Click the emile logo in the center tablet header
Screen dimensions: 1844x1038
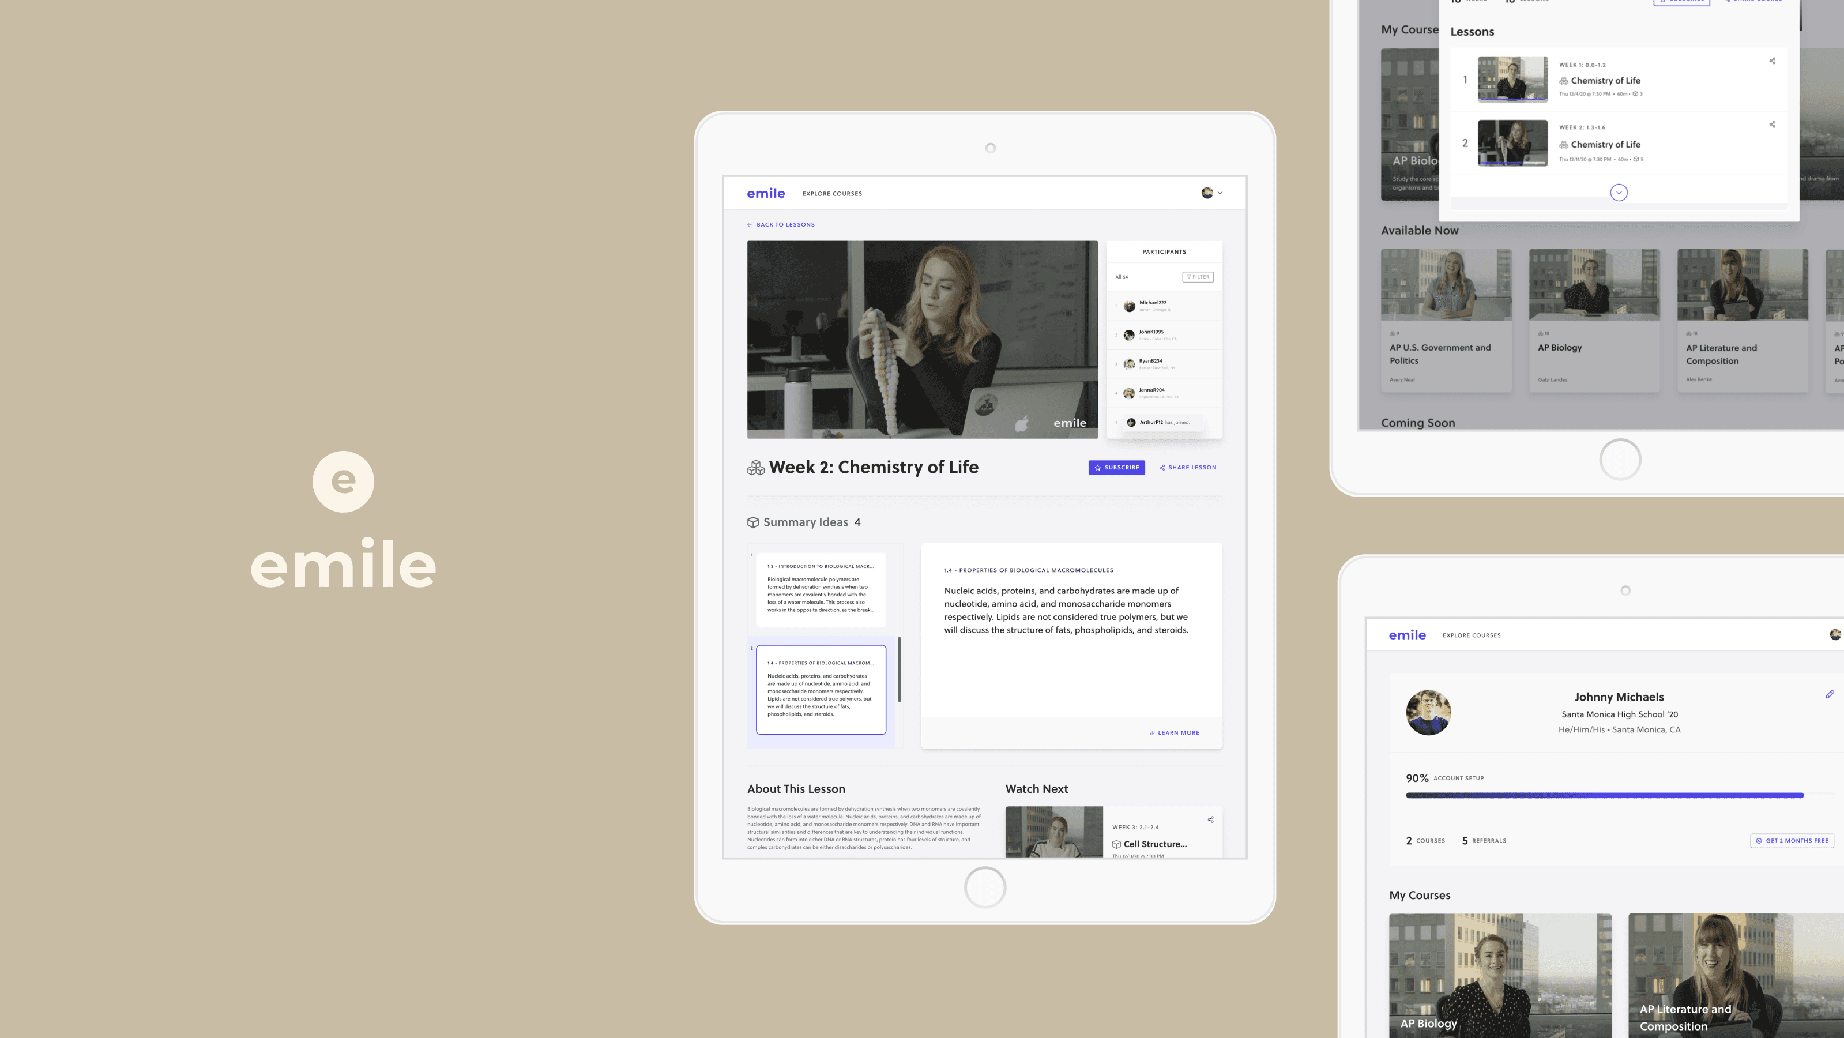(765, 193)
